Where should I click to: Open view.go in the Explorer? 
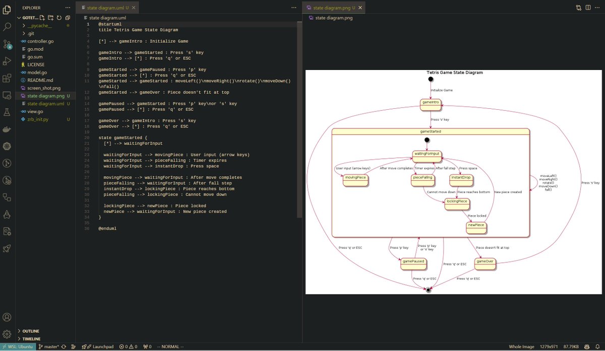(x=44, y=111)
